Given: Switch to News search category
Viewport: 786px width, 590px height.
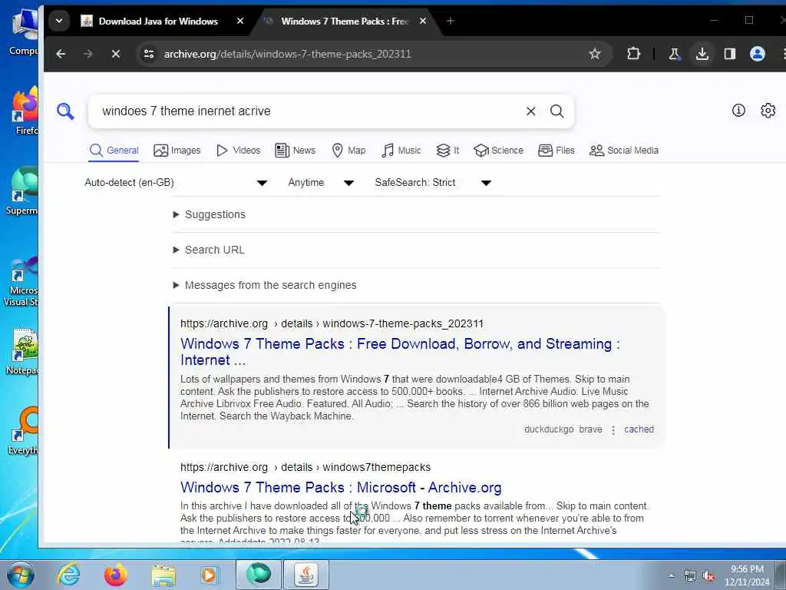Looking at the screenshot, I should point(296,150).
